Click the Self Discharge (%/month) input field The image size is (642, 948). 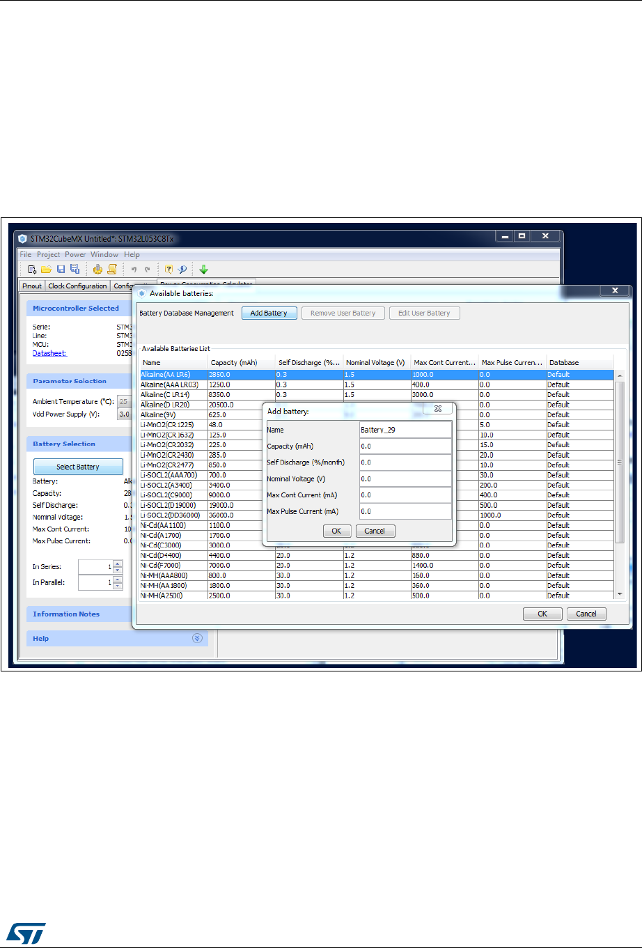pyautogui.click(x=405, y=463)
